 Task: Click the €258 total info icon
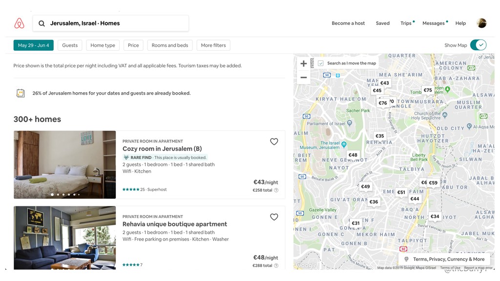click(276, 190)
